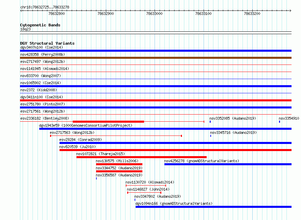
Task: Click the nsv4256278 (gnomADStructuralVariants) blue bar
Action: point(228,164)
